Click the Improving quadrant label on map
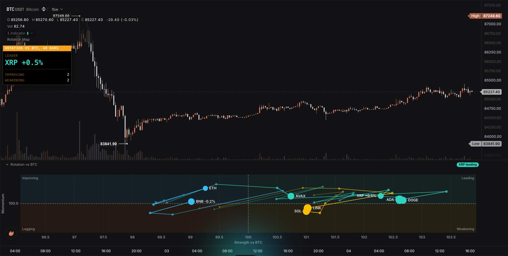 tap(30, 178)
